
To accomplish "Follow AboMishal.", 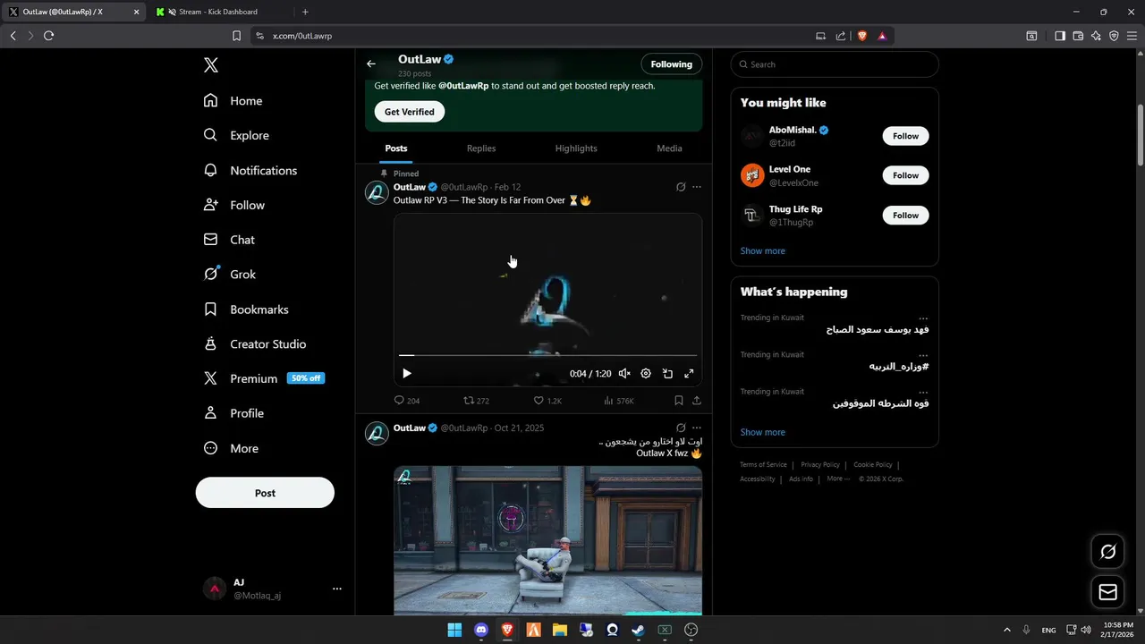I will 905,136.
